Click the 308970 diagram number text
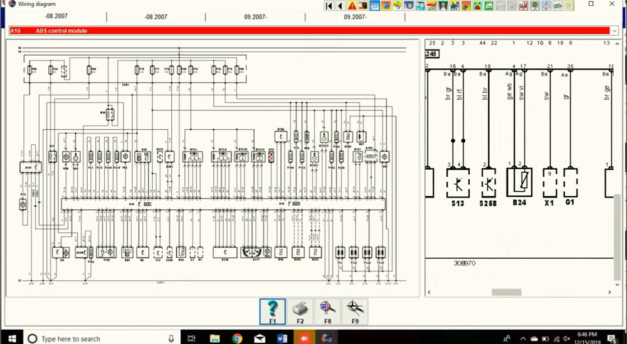Viewport: 627px width, 344px height. click(465, 263)
